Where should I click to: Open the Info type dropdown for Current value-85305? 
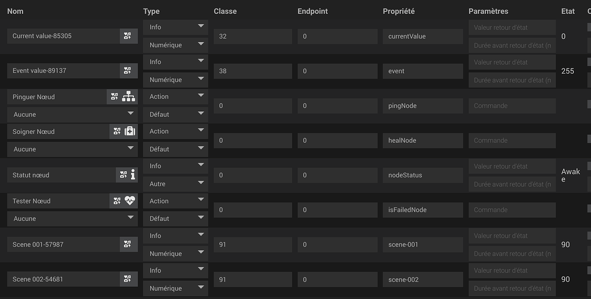175,27
